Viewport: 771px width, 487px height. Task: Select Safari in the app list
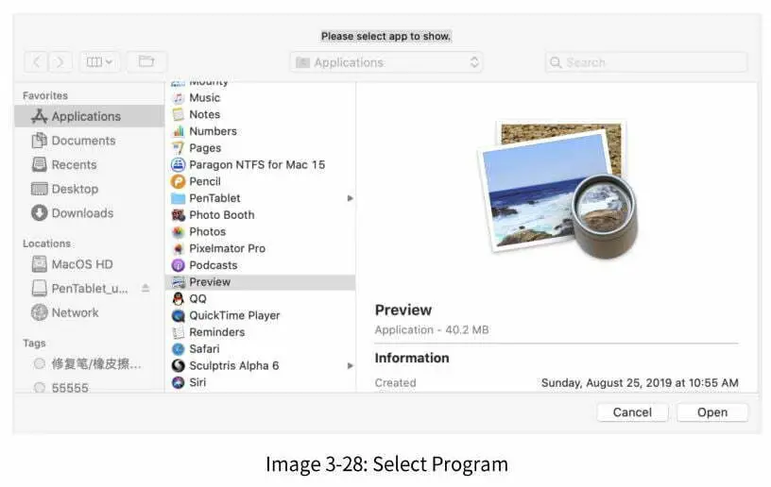pyautogui.click(x=204, y=349)
